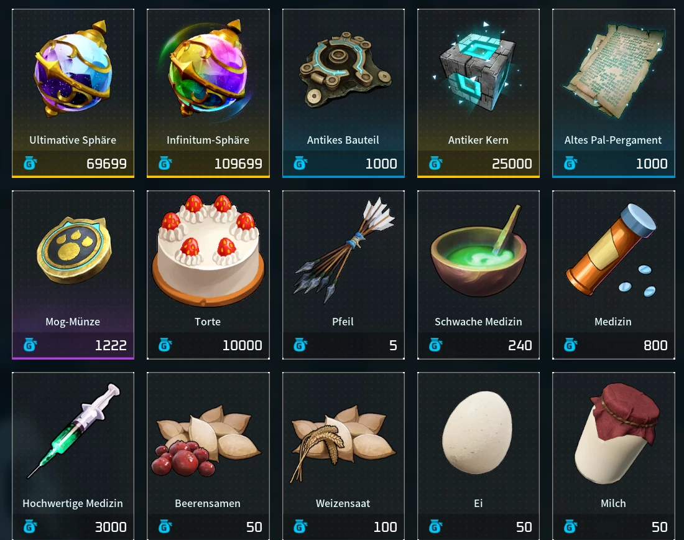Image resolution: width=684 pixels, height=540 pixels.
Task: Choose the Milch jar item
Action: [x=616, y=433]
